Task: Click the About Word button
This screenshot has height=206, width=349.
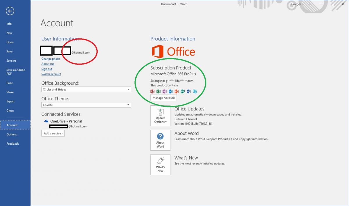Action: coord(160,140)
